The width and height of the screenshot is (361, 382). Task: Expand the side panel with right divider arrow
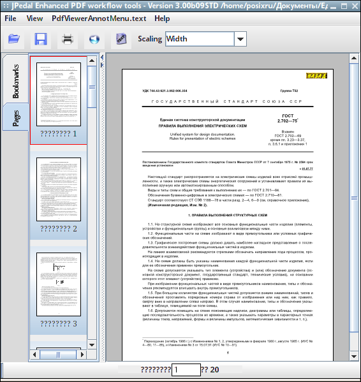(102, 65)
